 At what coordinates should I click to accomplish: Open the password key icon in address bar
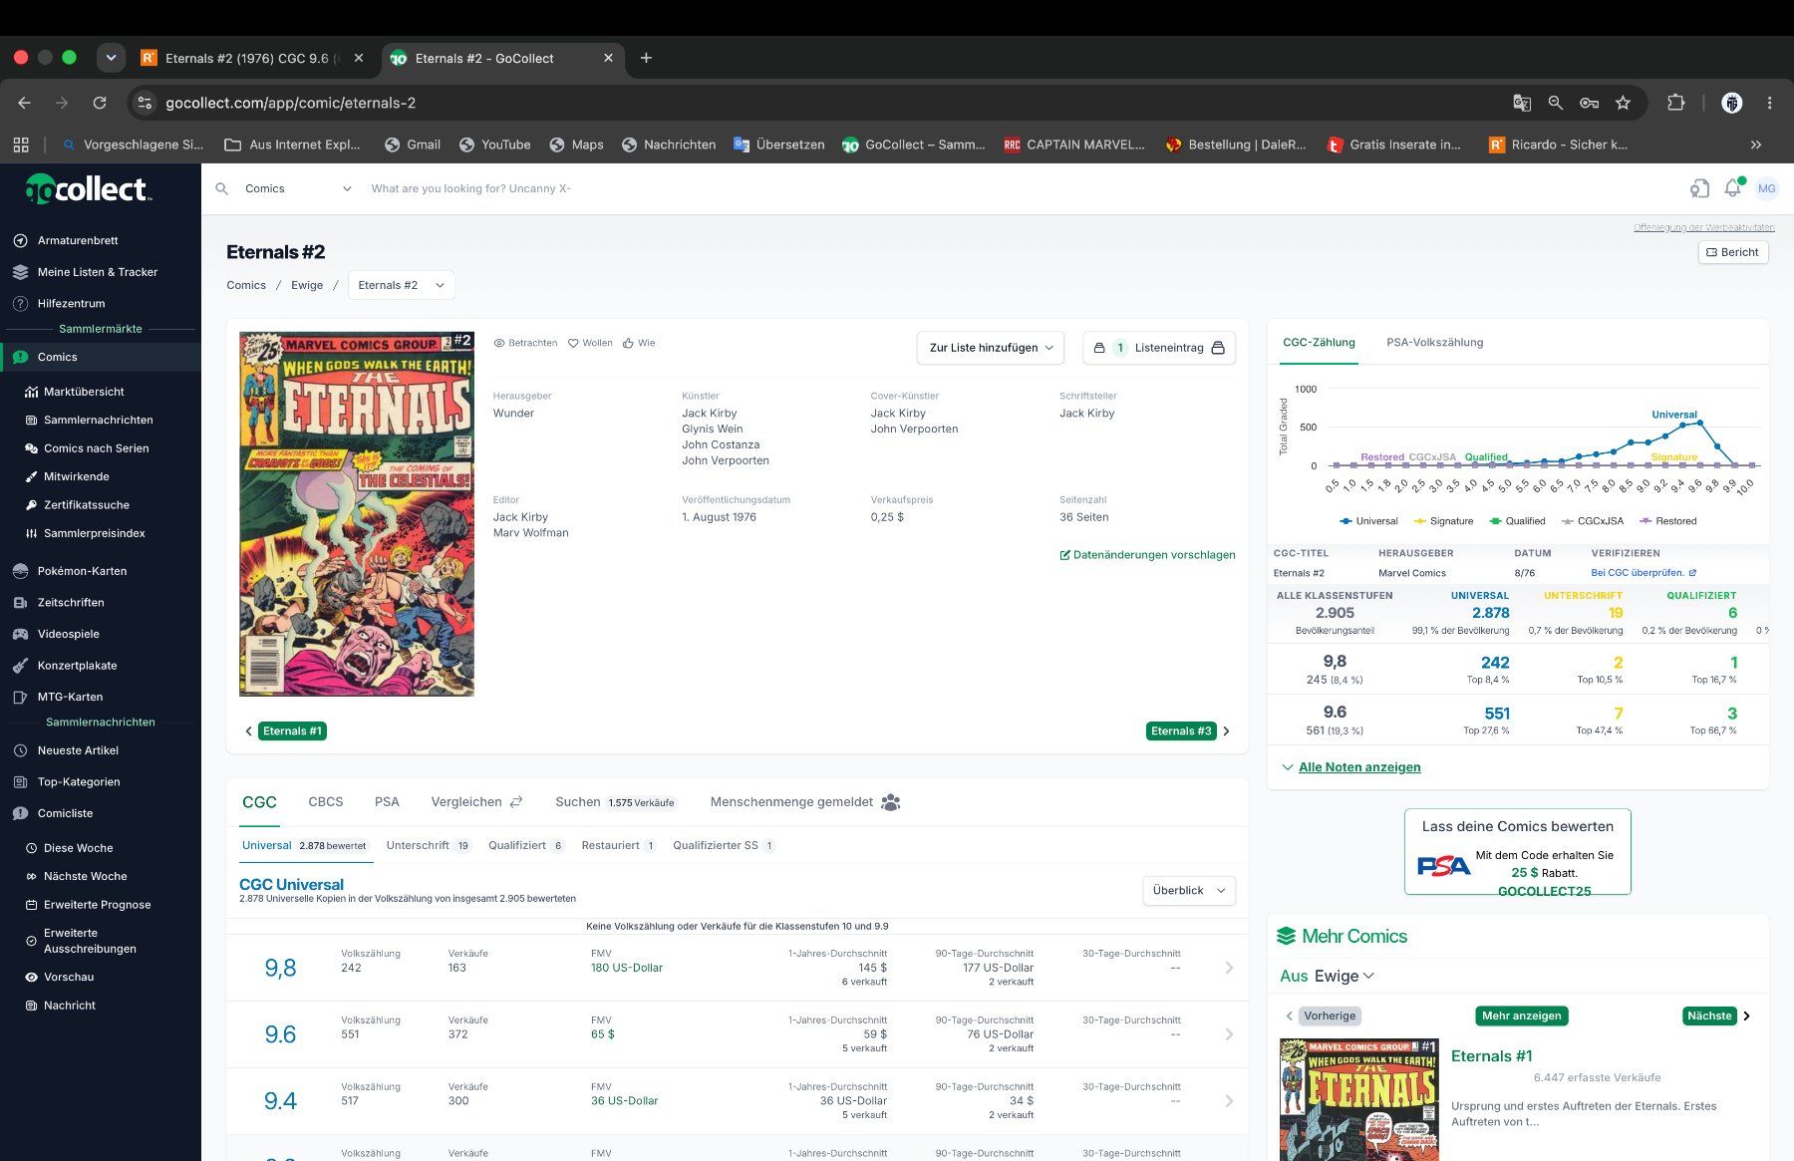[x=1589, y=103]
